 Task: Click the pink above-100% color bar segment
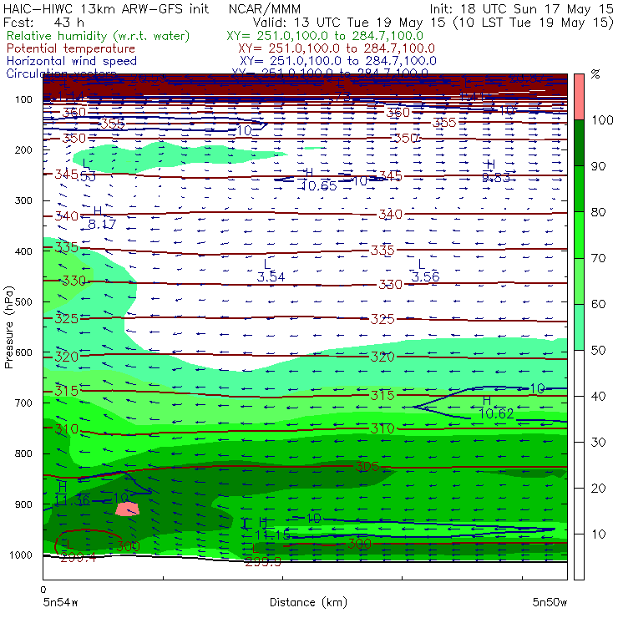pyautogui.click(x=579, y=97)
